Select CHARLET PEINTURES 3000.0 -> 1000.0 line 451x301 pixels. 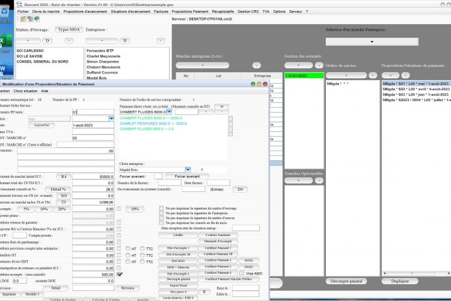(153, 123)
